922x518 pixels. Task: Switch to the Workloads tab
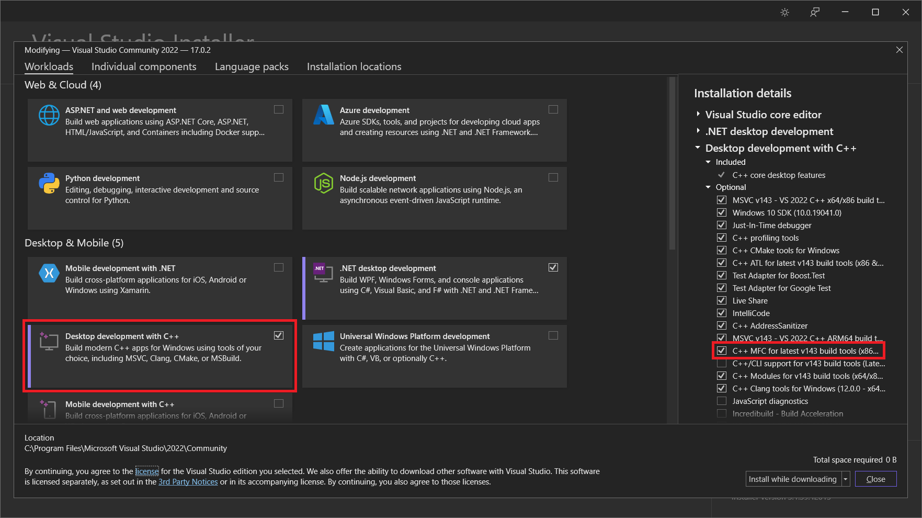coord(49,66)
